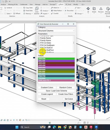Select the dark blue 700X700 value
The width and height of the screenshot is (110, 130).
pyautogui.click(x=56, y=76)
